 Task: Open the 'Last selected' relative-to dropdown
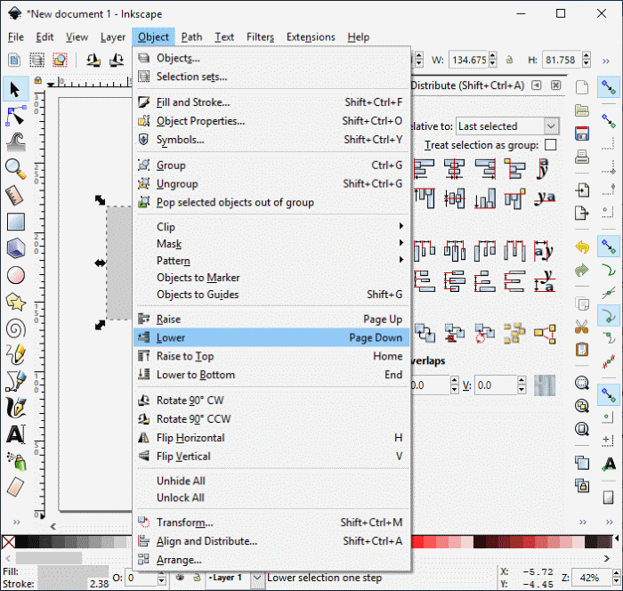click(x=507, y=126)
